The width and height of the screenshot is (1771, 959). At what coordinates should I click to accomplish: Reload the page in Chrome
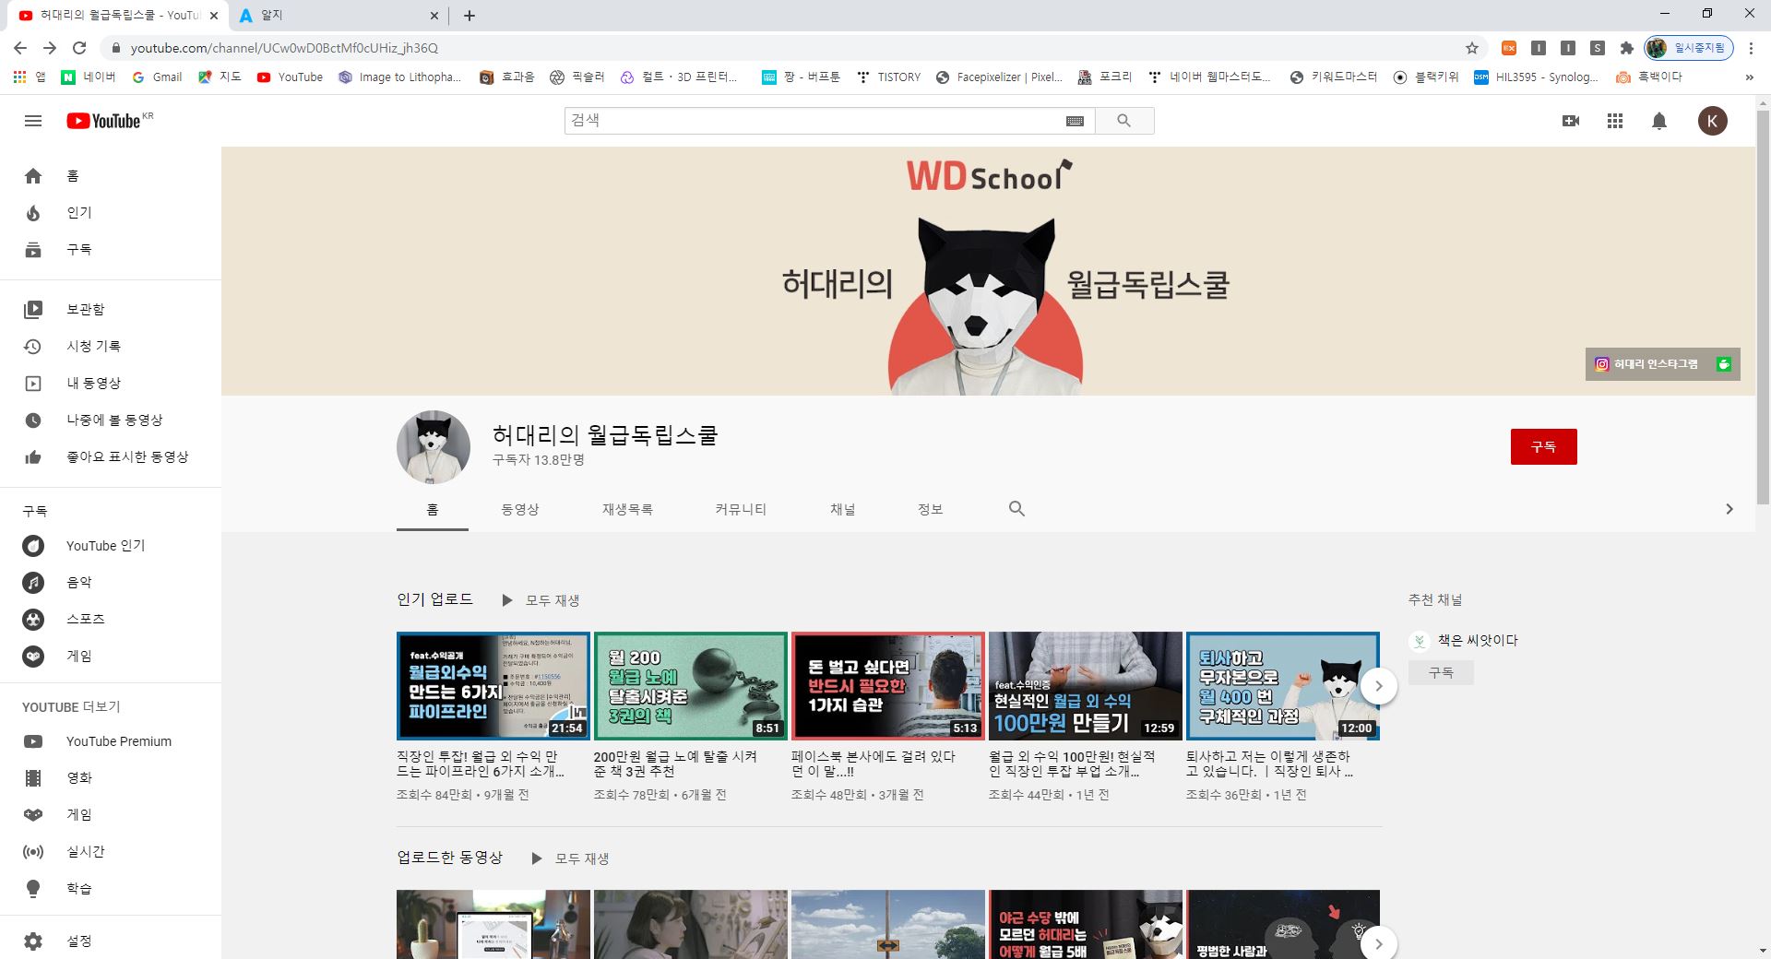pyautogui.click(x=79, y=48)
